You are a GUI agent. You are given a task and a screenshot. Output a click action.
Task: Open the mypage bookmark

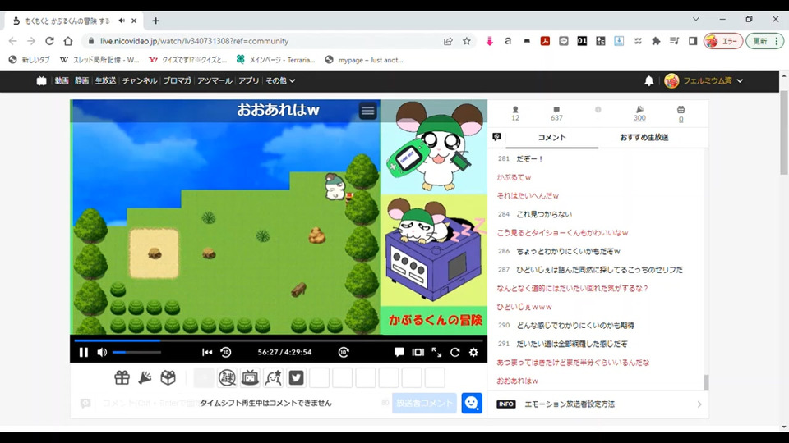click(x=364, y=60)
